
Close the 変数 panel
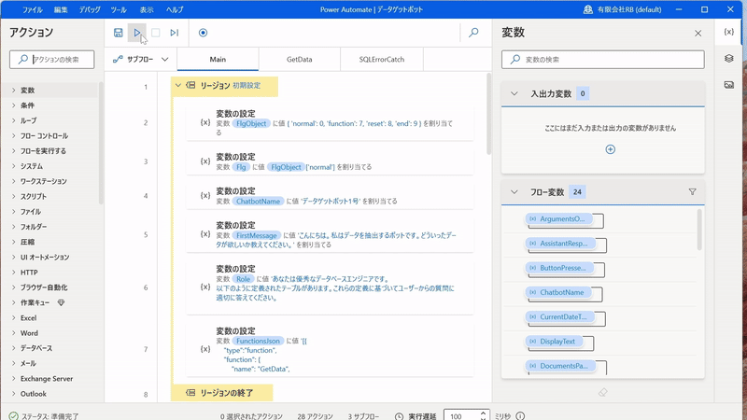(x=698, y=33)
